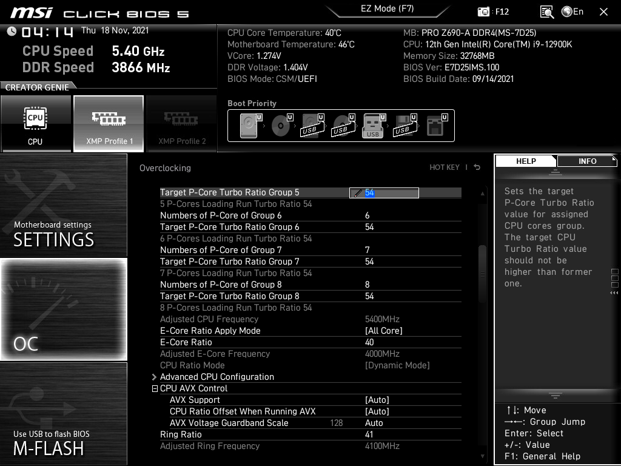This screenshot has width=621, height=466.
Task: Open E-Core Ratio Apply Mode [All Core] dropdown
Action: 383,331
